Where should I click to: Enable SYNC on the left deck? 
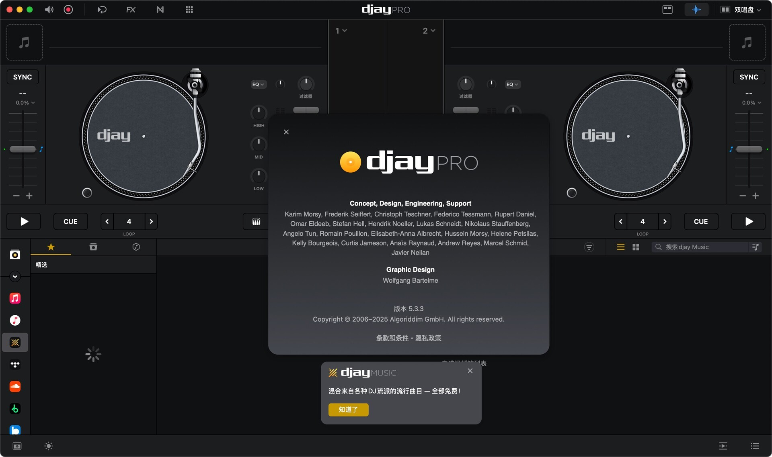click(x=23, y=77)
